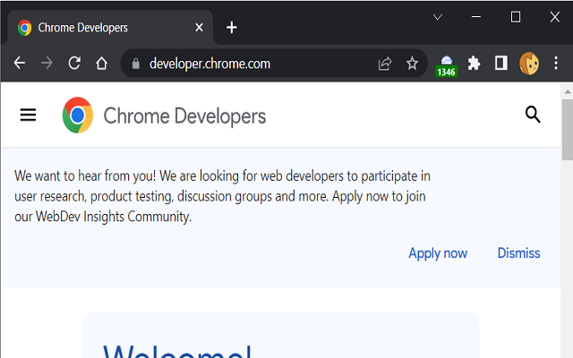Viewport: 573px width, 358px height.
Task: Click the Chrome logo in the page header
Action: [78, 115]
